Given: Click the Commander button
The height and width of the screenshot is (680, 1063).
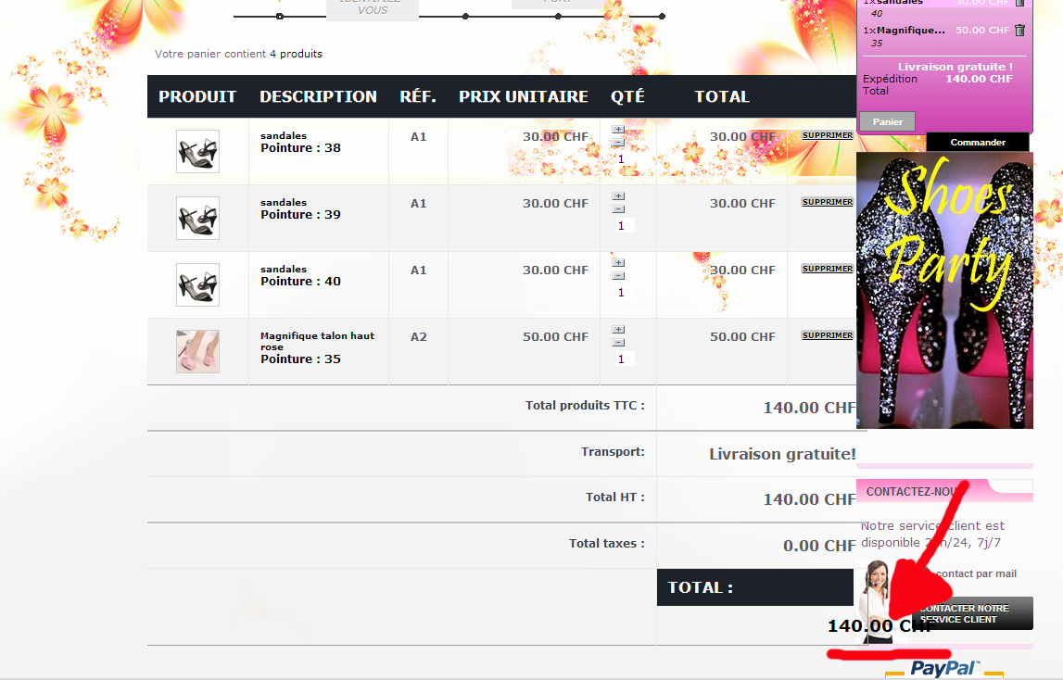Looking at the screenshot, I should pyautogui.click(x=978, y=143).
